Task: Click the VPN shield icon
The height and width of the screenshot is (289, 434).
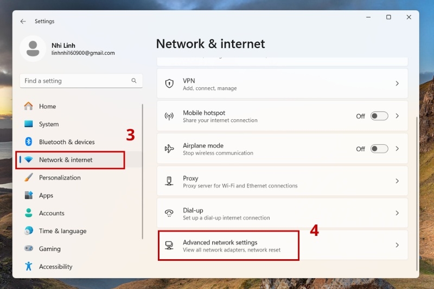Action: pyautogui.click(x=169, y=84)
